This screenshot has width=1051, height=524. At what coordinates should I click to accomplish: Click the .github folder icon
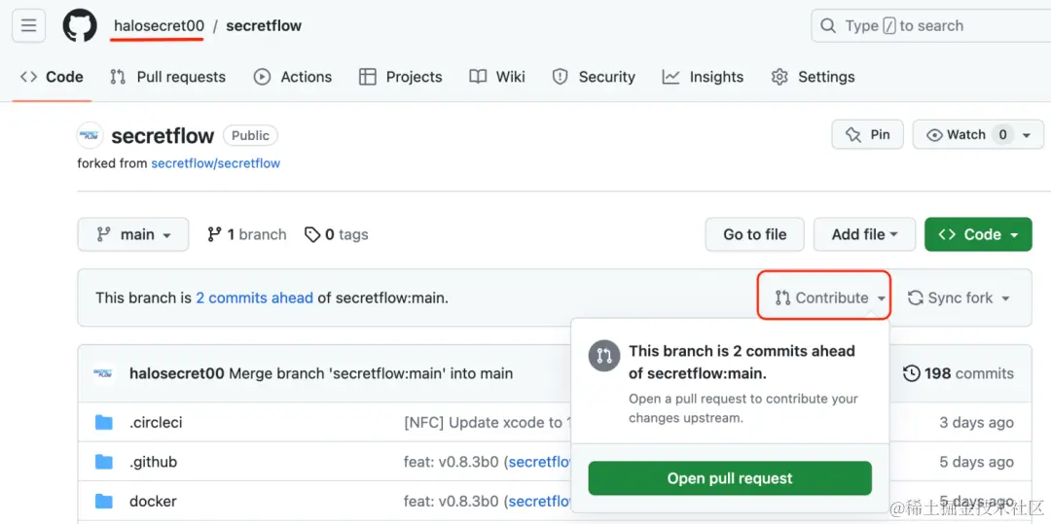(104, 462)
